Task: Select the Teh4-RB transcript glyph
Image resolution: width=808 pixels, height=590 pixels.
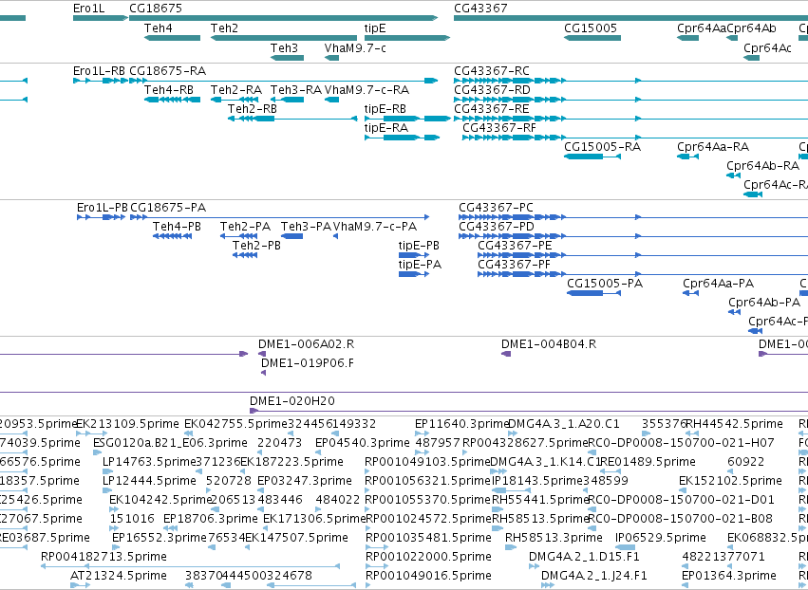Action: (172, 100)
